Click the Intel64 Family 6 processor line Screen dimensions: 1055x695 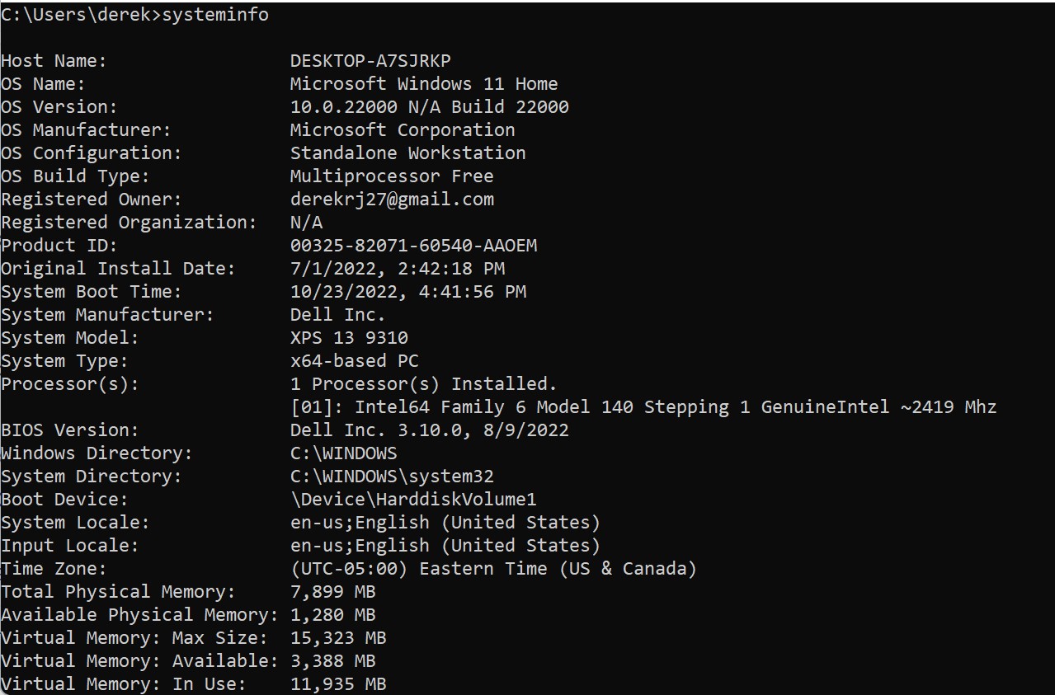[643, 407]
